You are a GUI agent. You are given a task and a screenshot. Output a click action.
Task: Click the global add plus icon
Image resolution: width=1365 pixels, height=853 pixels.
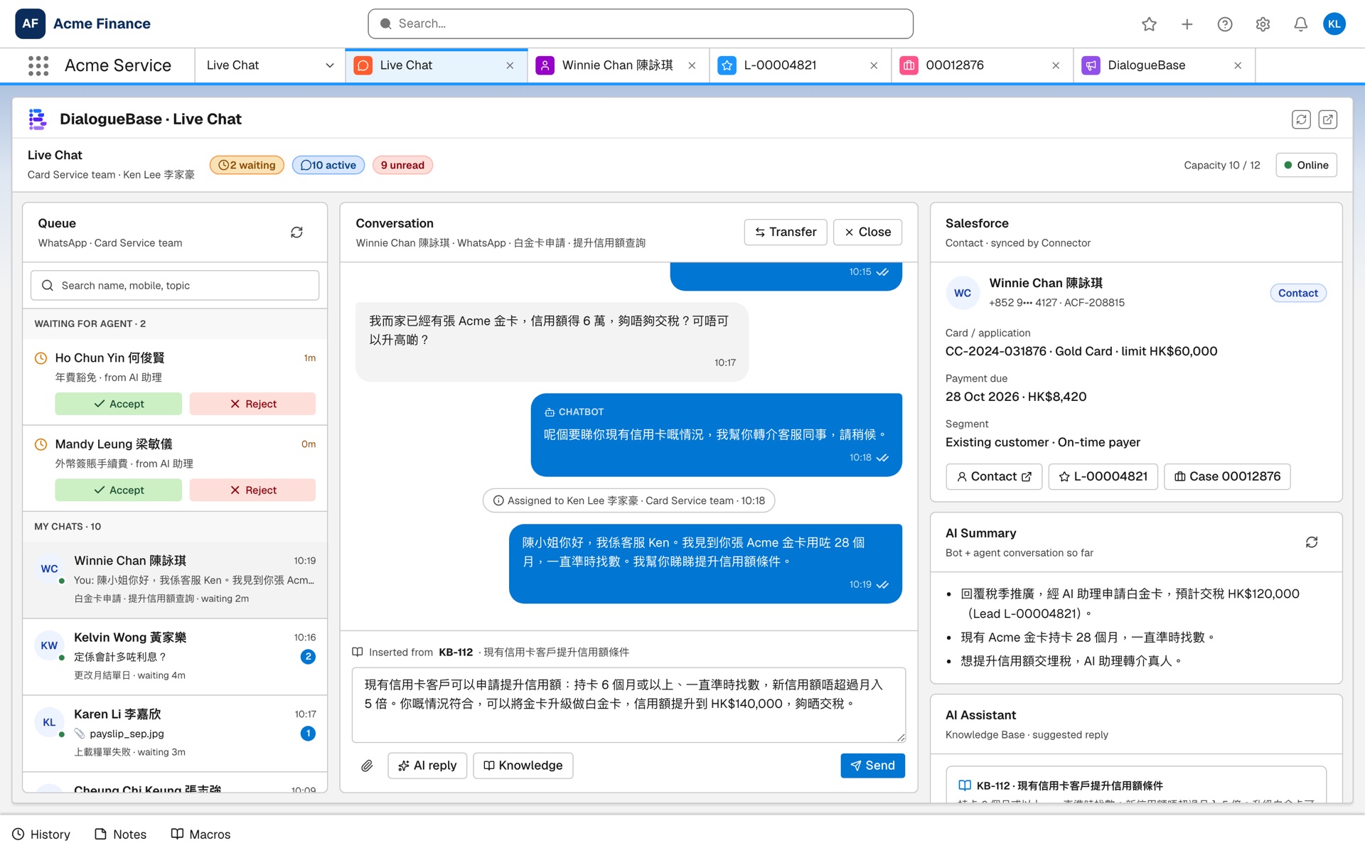1187,24
